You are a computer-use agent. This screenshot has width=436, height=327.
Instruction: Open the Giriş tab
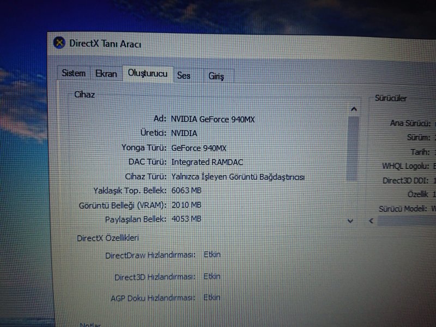pos(216,76)
